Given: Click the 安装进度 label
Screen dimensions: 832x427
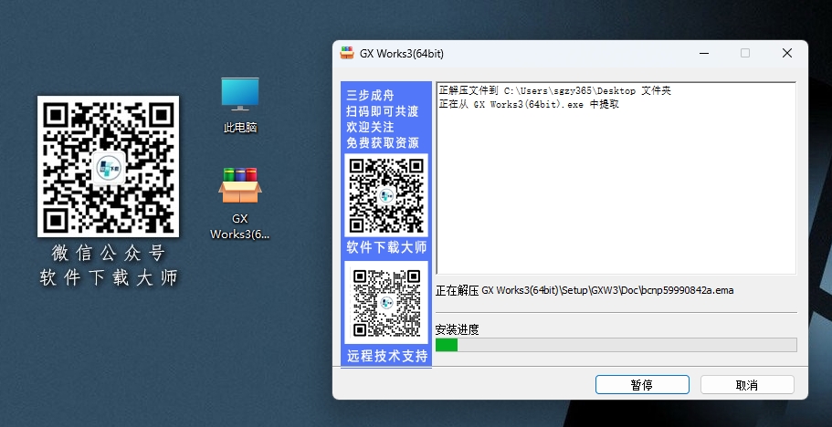Looking at the screenshot, I should (x=457, y=329).
